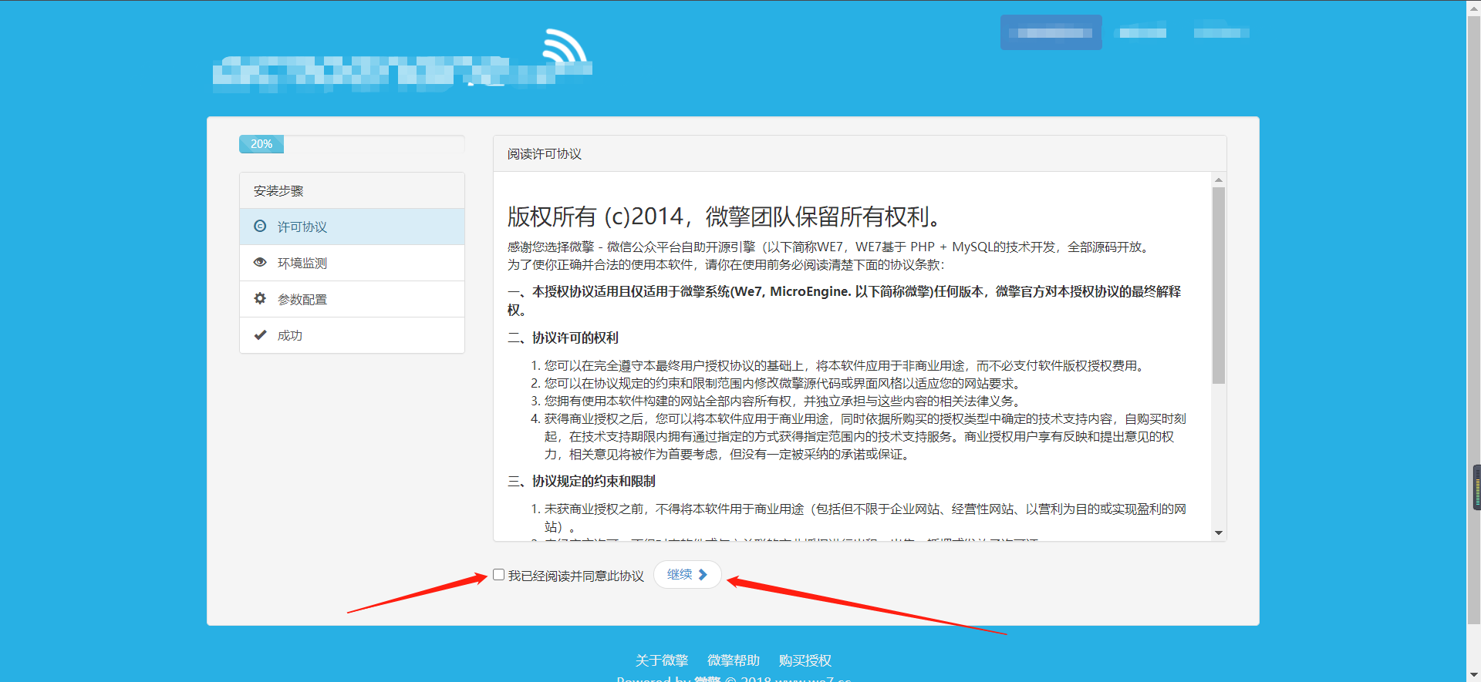
Task: Click the 继续 continue button
Action: click(x=687, y=575)
